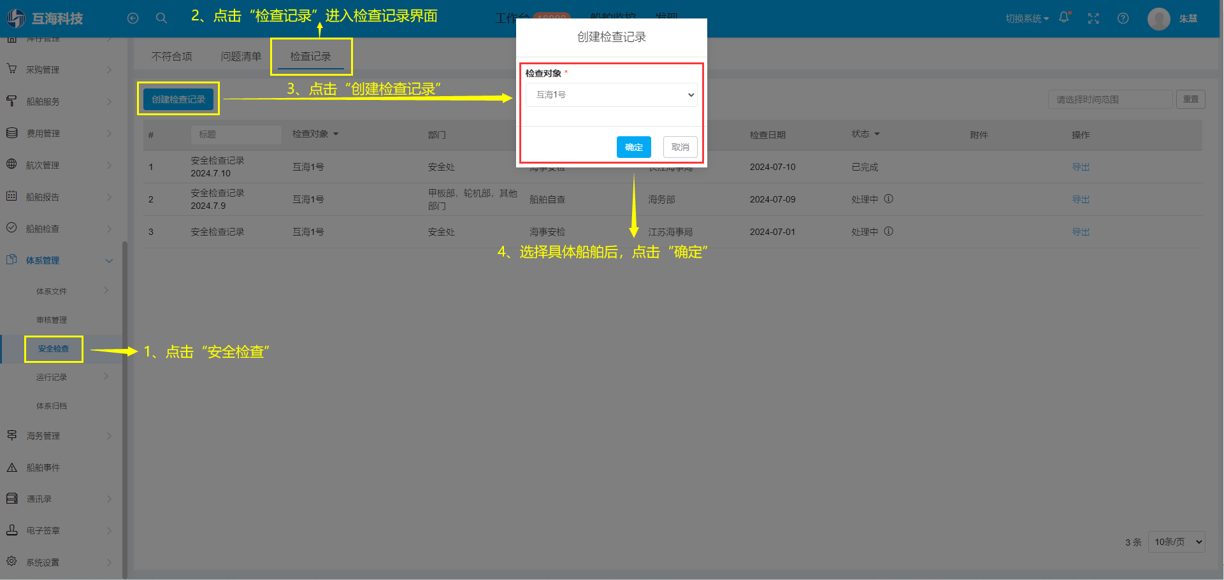
Task: Click the 系统设置 gear icon
Action: tap(11, 562)
